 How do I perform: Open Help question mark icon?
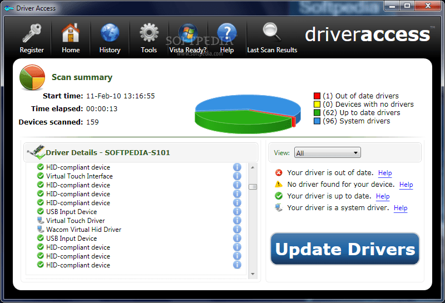(x=226, y=33)
